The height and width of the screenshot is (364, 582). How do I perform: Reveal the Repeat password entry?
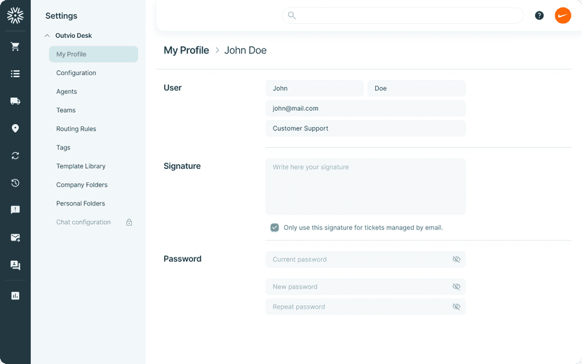point(456,306)
